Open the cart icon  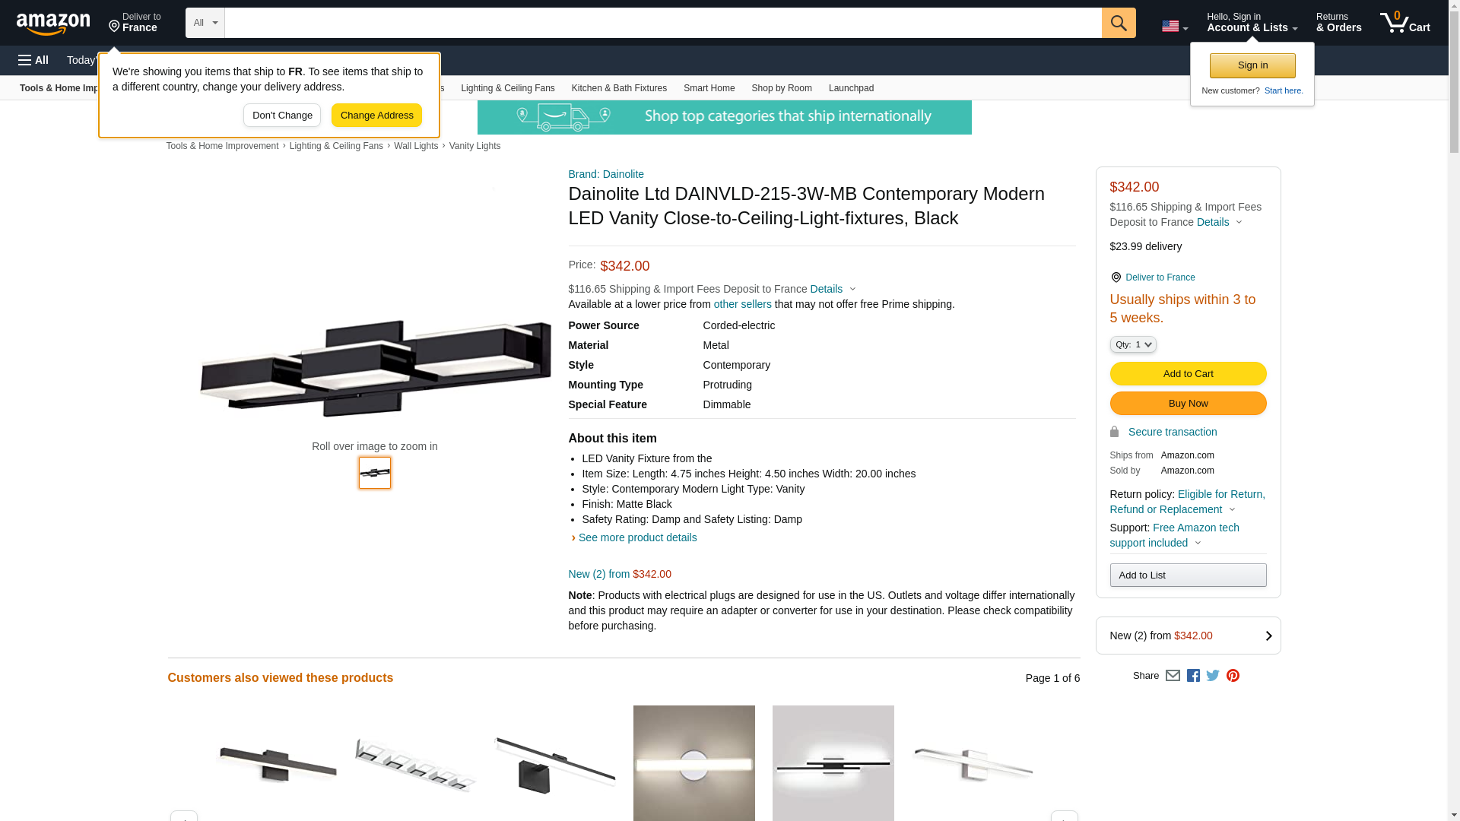tap(1405, 23)
